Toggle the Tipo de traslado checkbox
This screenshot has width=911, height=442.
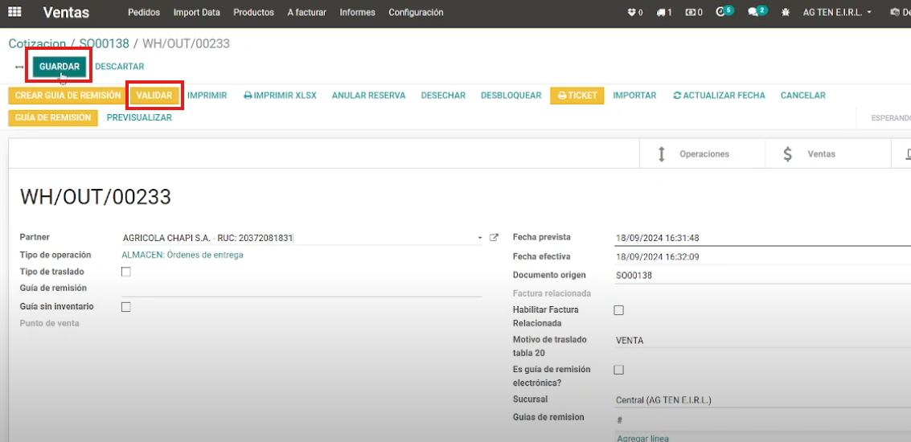coord(125,272)
